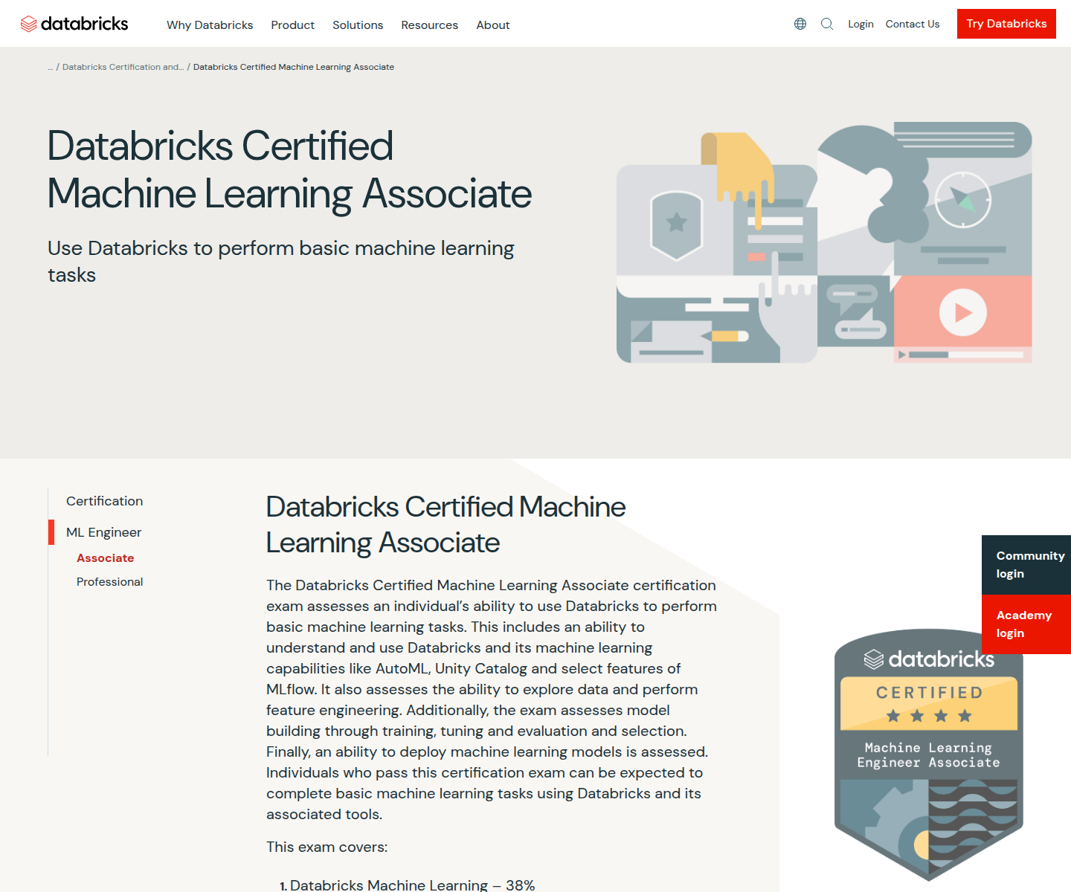Open the Why Databricks menu

point(210,25)
